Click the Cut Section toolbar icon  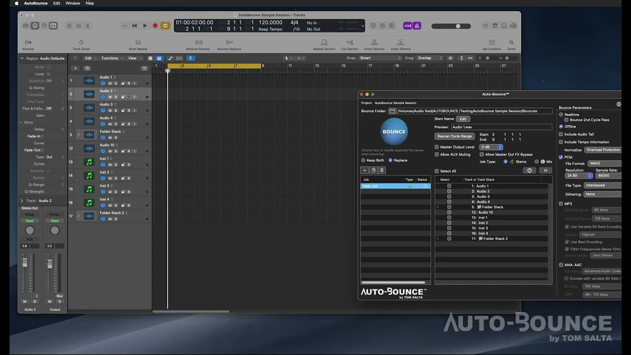[x=350, y=42]
